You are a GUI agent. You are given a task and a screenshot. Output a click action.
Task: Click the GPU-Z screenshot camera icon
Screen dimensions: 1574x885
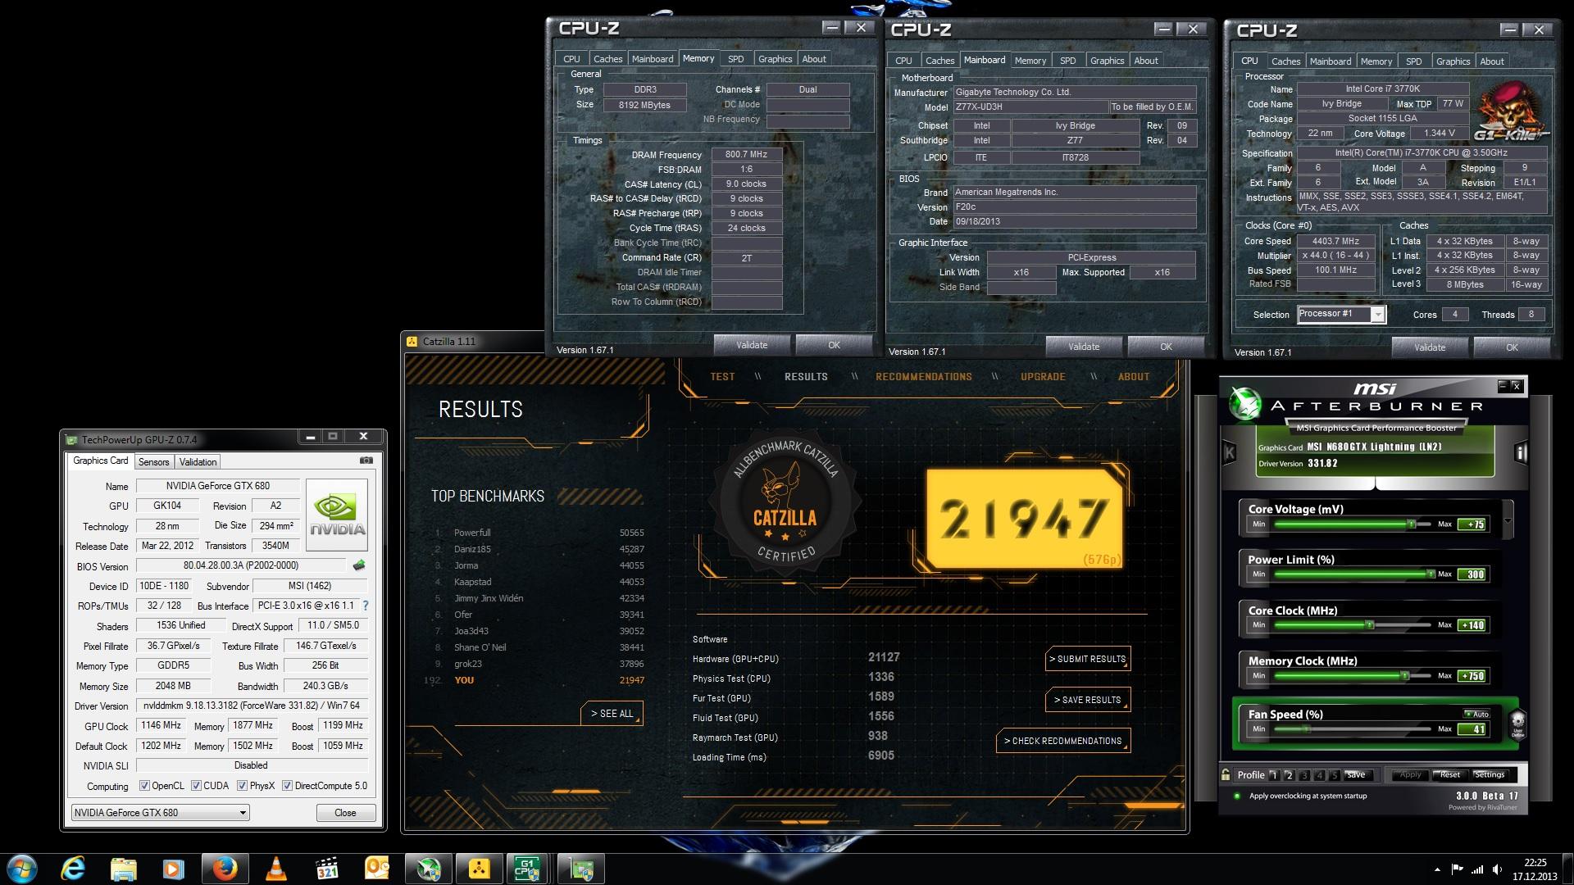tap(366, 461)
